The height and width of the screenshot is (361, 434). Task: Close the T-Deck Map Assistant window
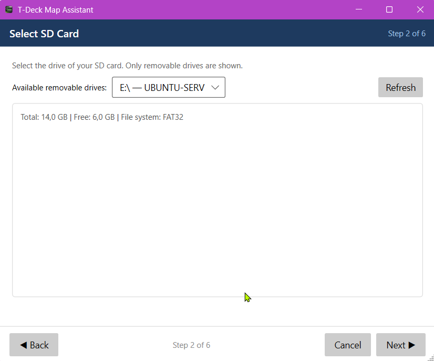pos(420,9)
